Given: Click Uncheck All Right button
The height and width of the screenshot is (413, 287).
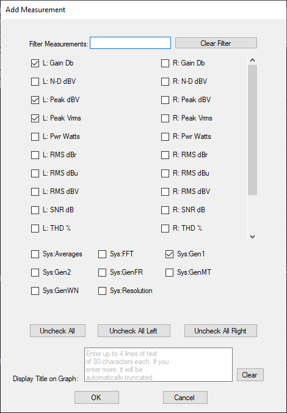Looking at the screenshot, I should [x=220, y=331].
